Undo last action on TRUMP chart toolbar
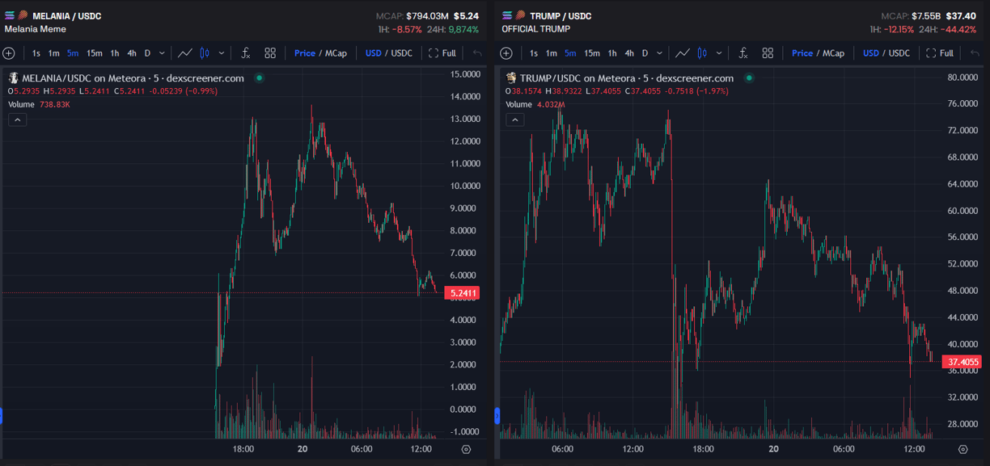 (x=975, y=53)
